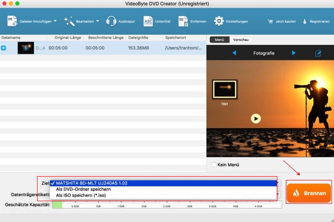Screen dimensions: 334x222
Task: Open the menu template edit icon
Action: point(318,53)
